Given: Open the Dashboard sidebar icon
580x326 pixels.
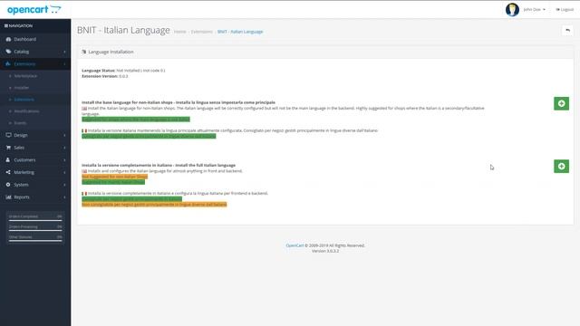Looking at the screenshot, I should pos(8,39).
